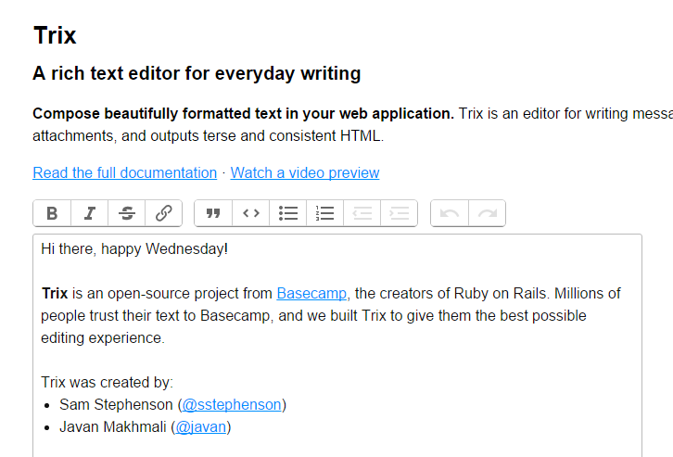Image resolution: width=673 pixels, height=457 pixels.
Task: Toggle code formatting with angle brackets icon
Action: (x=251, y=213)
